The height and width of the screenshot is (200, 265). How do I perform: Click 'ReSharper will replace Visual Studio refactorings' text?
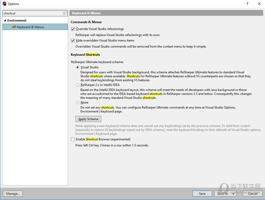[x=117, y=35]
